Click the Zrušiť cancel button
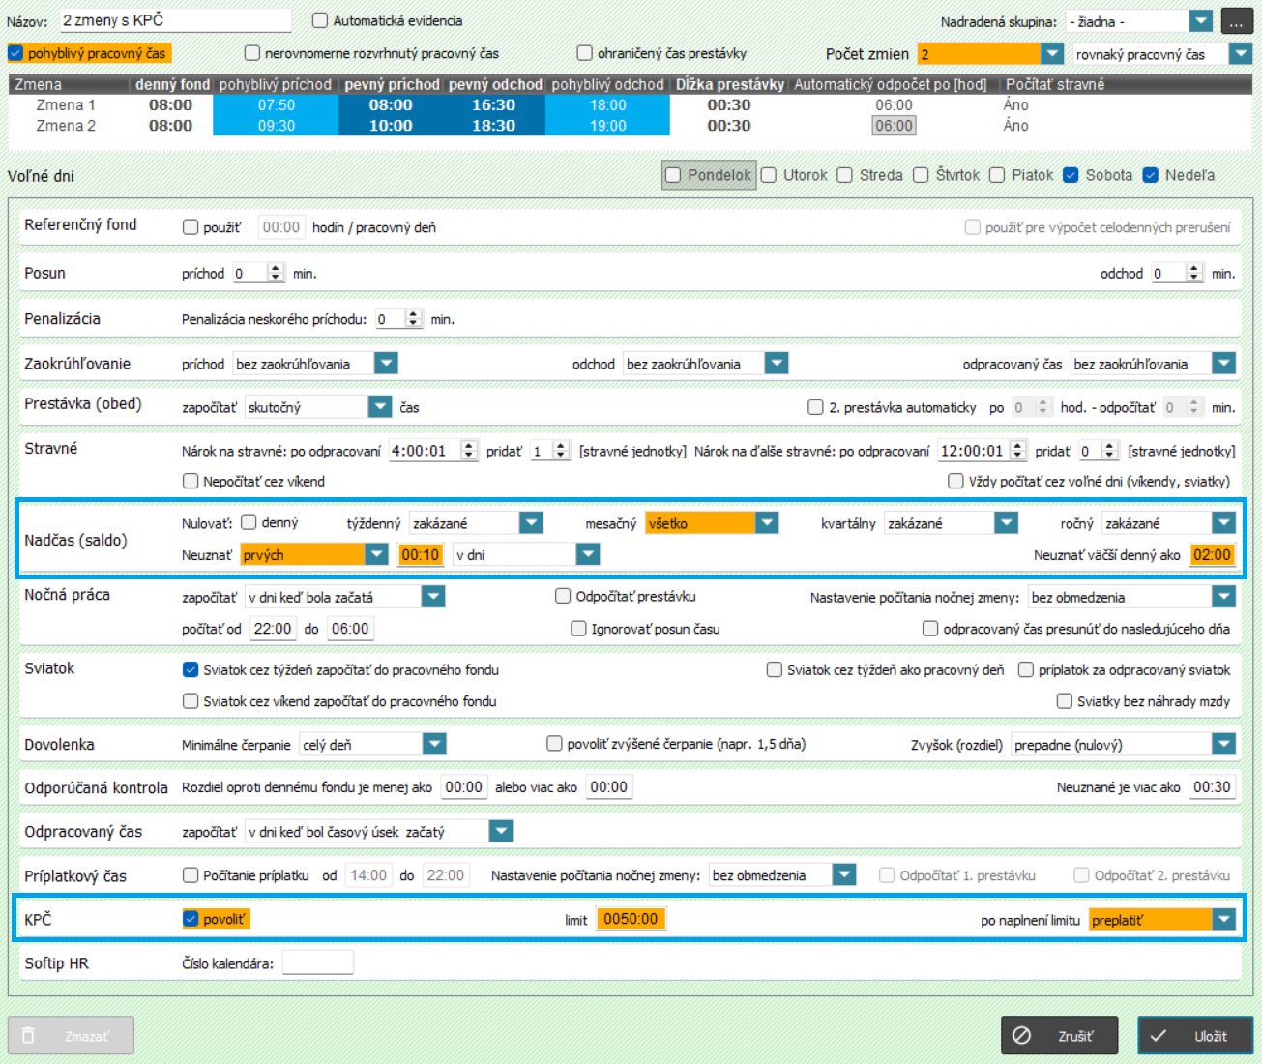The height and width of the screenshot is (1064, 1262). pos(1060,1035)
